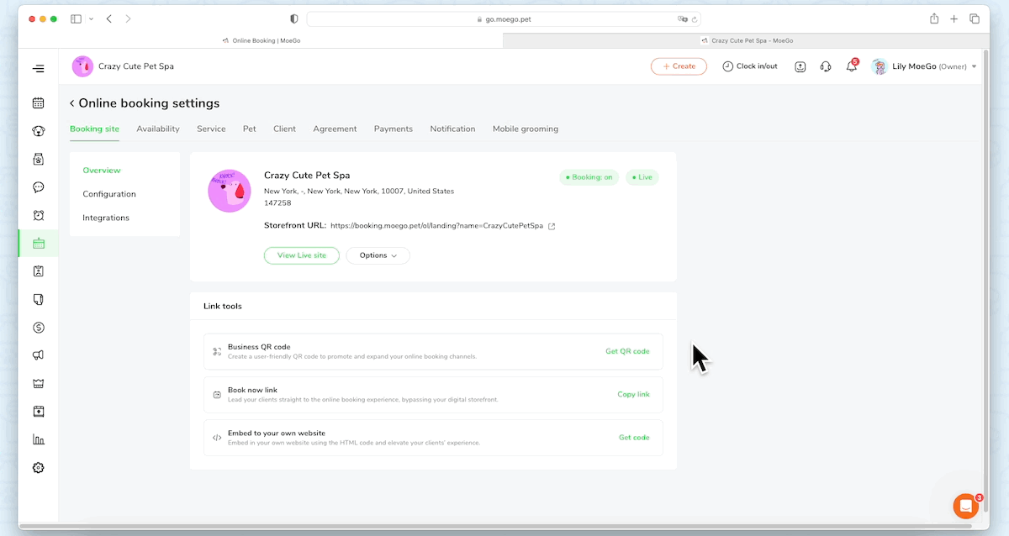The height and width of the screenshot is (536, 1009).
Task: Open the document page icon in the sidebar
Action: (x=38, y=299)
